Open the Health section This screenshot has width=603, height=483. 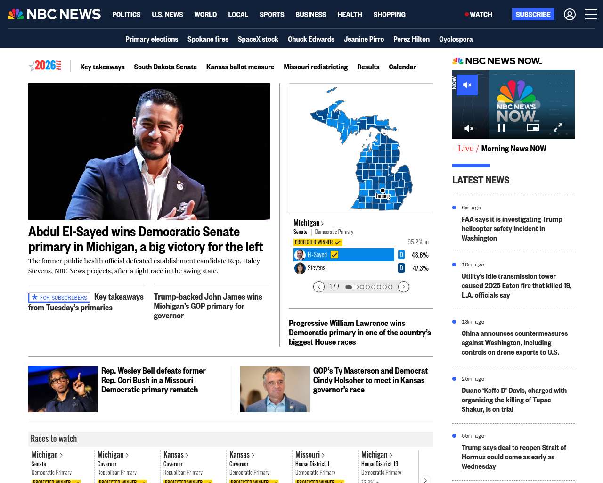(x=350, y=15)
